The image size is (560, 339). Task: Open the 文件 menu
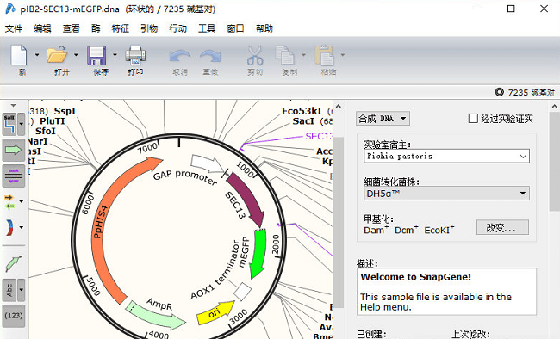coord(14,28)
